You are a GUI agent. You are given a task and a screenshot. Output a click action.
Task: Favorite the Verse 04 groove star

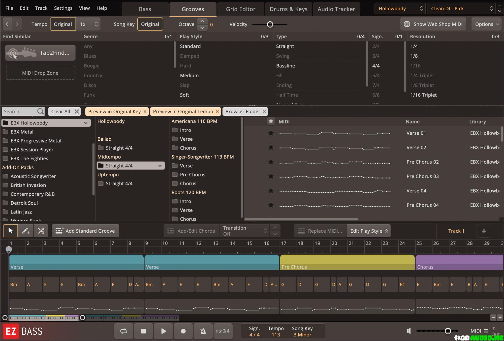pos(271,191)
